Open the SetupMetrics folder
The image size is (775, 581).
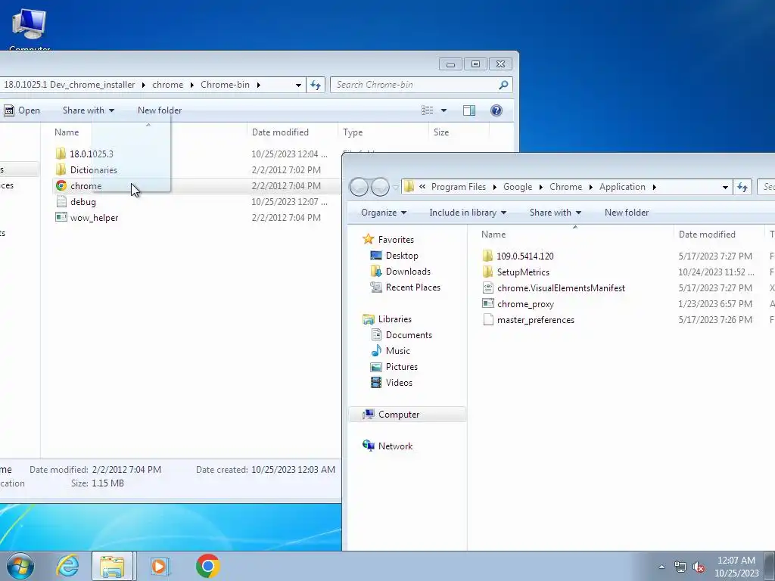(523, 272)
